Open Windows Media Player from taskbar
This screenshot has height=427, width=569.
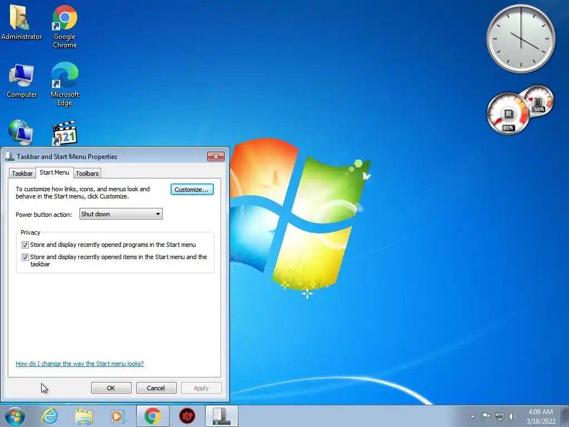pos(118,416)
